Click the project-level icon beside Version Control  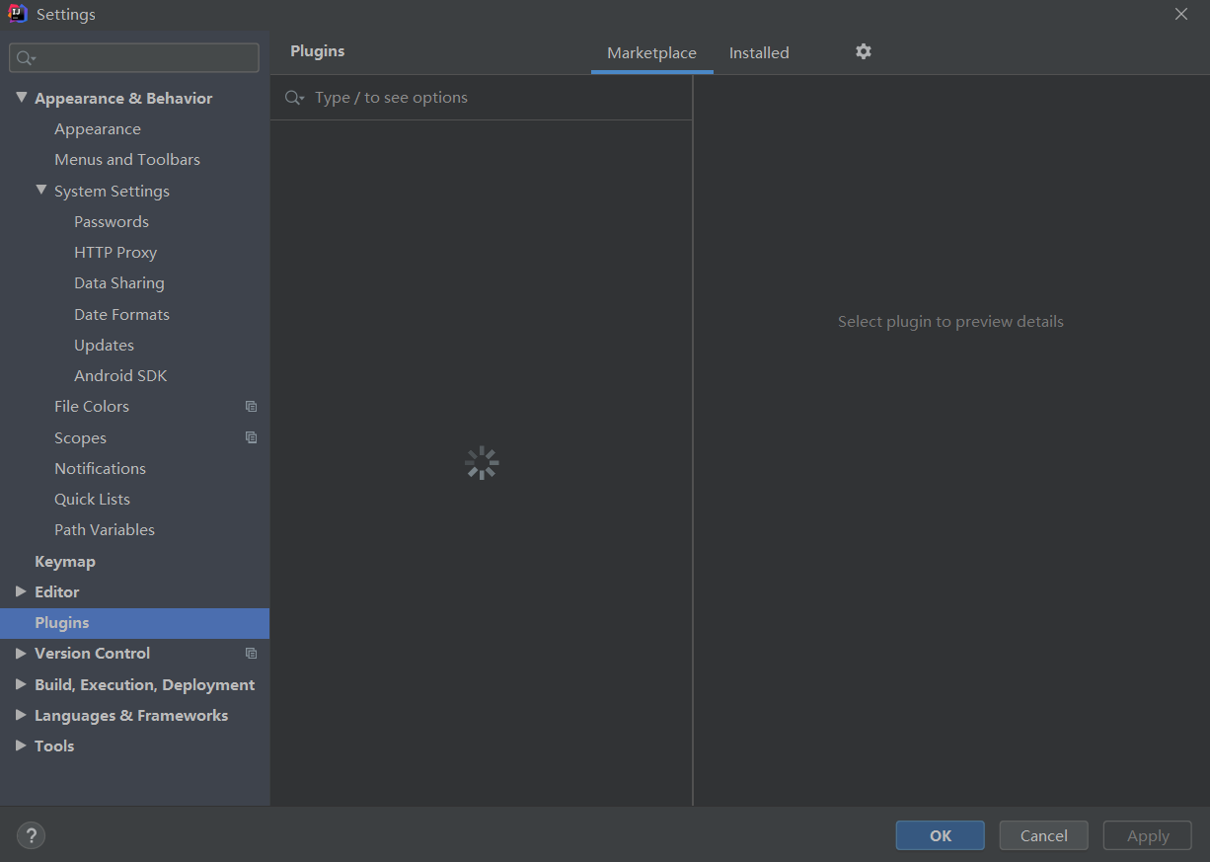click(x=251, y=653)
